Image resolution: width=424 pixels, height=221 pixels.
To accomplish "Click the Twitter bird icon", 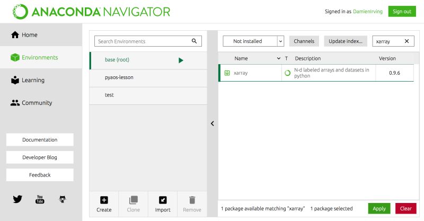I will point(17,199).
